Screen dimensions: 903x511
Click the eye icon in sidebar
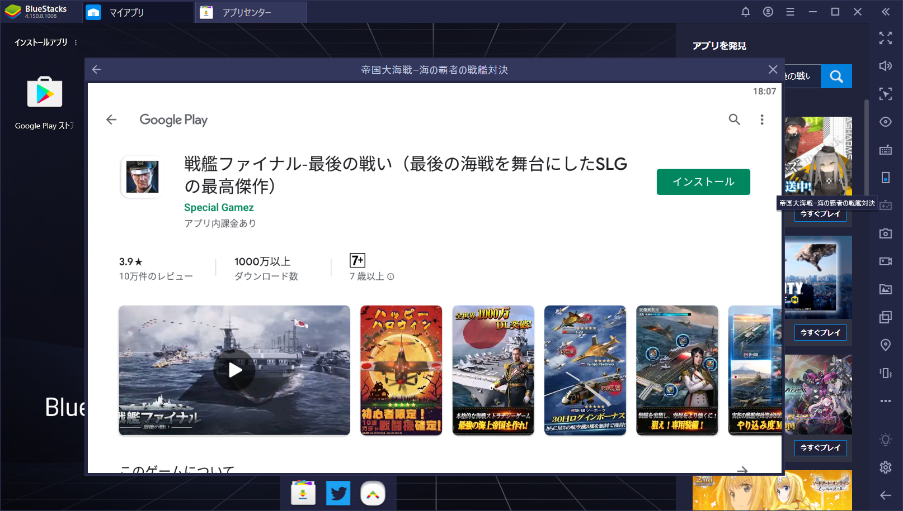(886, 122)
